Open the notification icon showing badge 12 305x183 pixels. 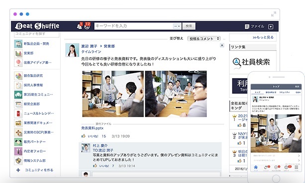click(88, 26)
